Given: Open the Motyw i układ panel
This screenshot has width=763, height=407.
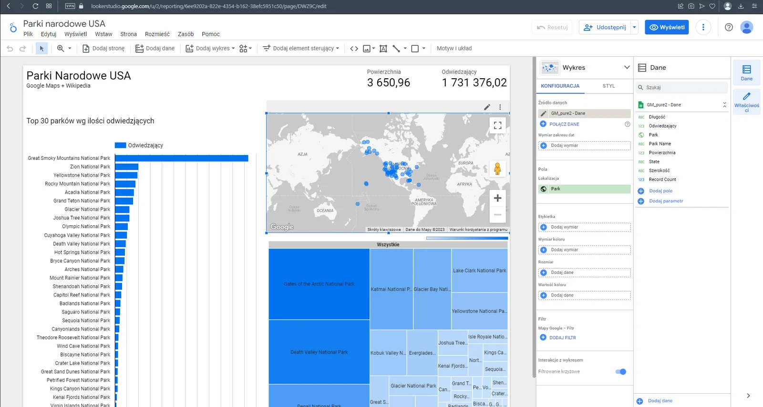Looking at the screenshot, I should [x=454, y=48].
